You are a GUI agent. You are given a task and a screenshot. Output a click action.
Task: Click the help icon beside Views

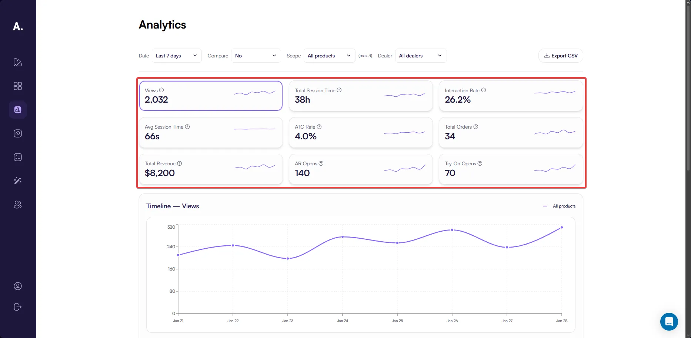coord(161,90)
